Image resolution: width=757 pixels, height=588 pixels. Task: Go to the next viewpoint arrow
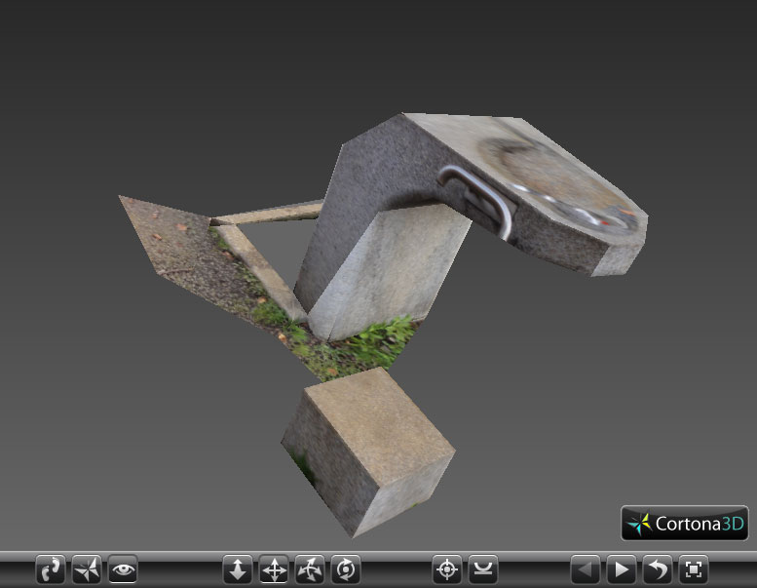[622, 569]
